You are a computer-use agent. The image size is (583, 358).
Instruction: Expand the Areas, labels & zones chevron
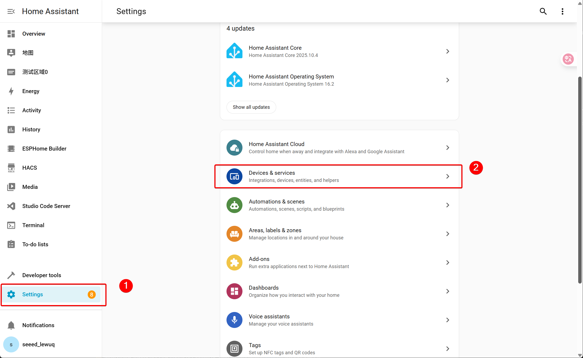[x=448, y=234]
